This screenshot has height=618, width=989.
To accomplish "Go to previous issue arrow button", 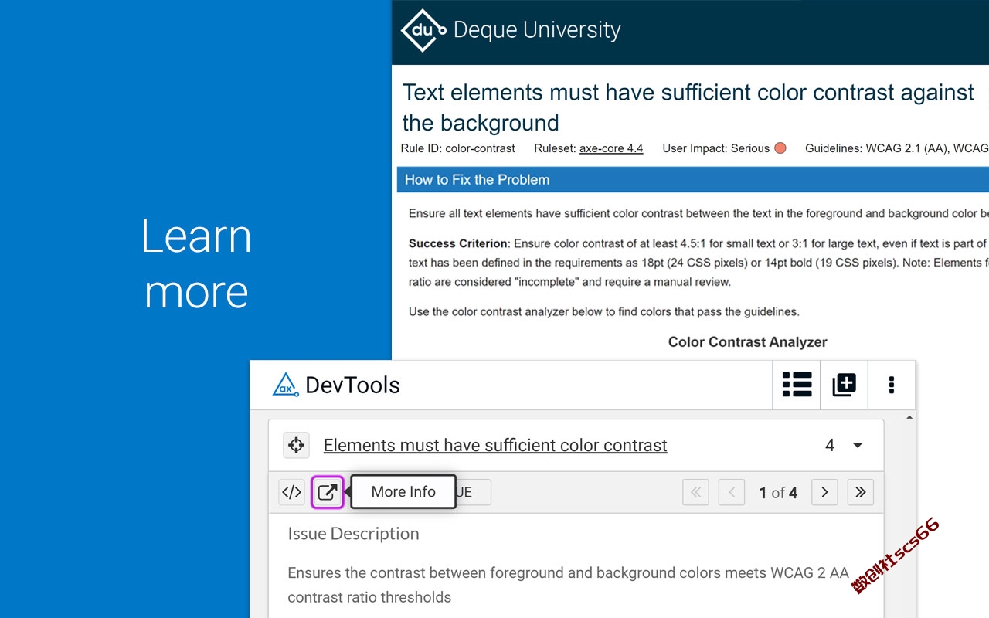I will tap(732, 492).
